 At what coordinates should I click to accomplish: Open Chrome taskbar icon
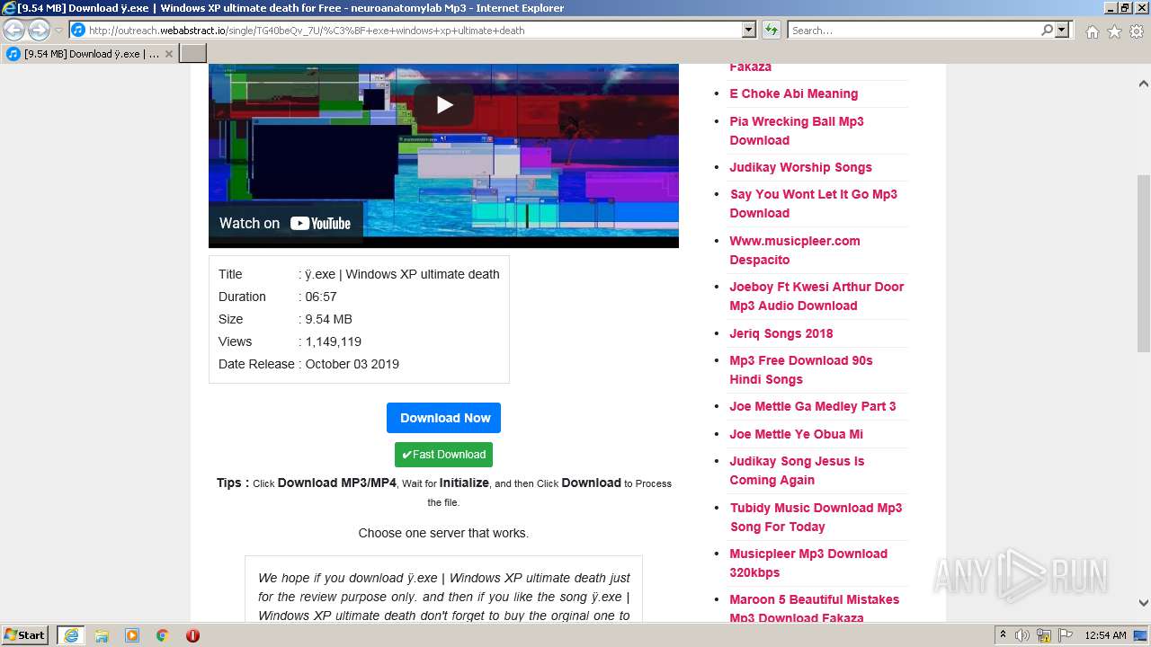pos(163,635)
